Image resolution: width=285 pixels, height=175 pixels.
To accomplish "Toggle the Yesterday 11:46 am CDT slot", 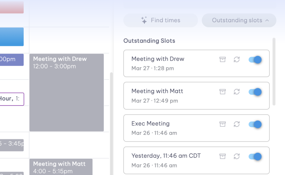I will pos(255,156).
